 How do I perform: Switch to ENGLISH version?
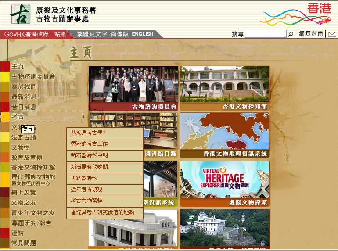point(143,34)
